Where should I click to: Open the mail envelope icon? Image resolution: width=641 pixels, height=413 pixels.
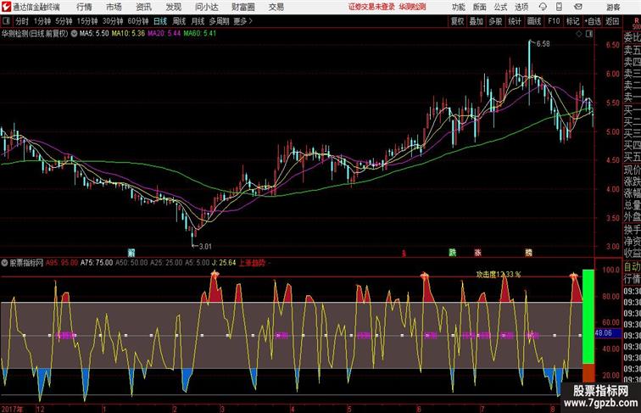coord(578,7)
